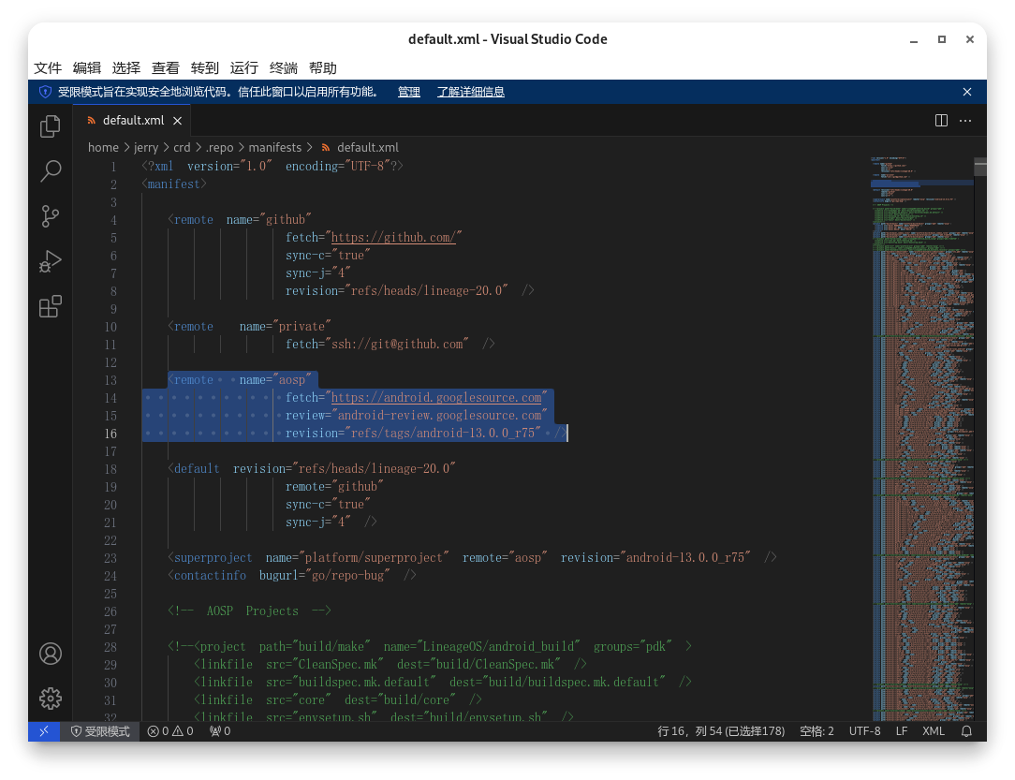Screen dimensions: 1015x780
Task: Click the 受限模式 status bar button
Action: 100,731
